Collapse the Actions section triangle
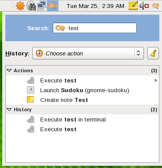The width and height of the screenshot is (162, 168). [x=9, y=70]
